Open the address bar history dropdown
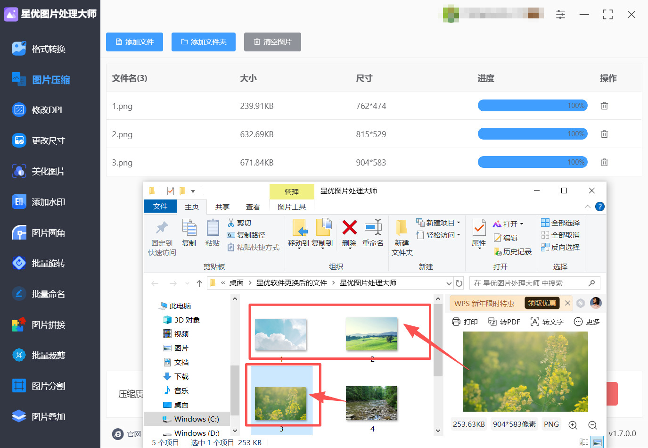This screenshot has width=648, height=448. coord(449,283)
